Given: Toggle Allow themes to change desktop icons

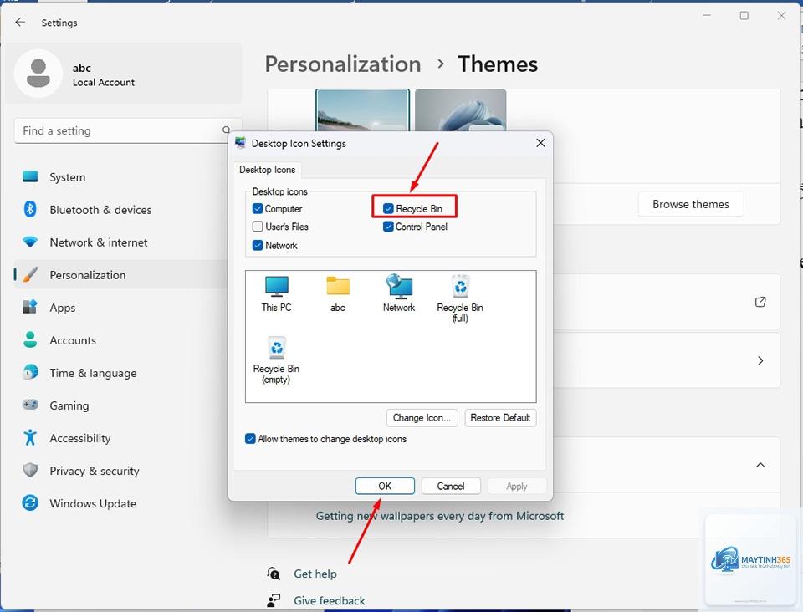Looking at the screenshot, I should click(250, 439).
